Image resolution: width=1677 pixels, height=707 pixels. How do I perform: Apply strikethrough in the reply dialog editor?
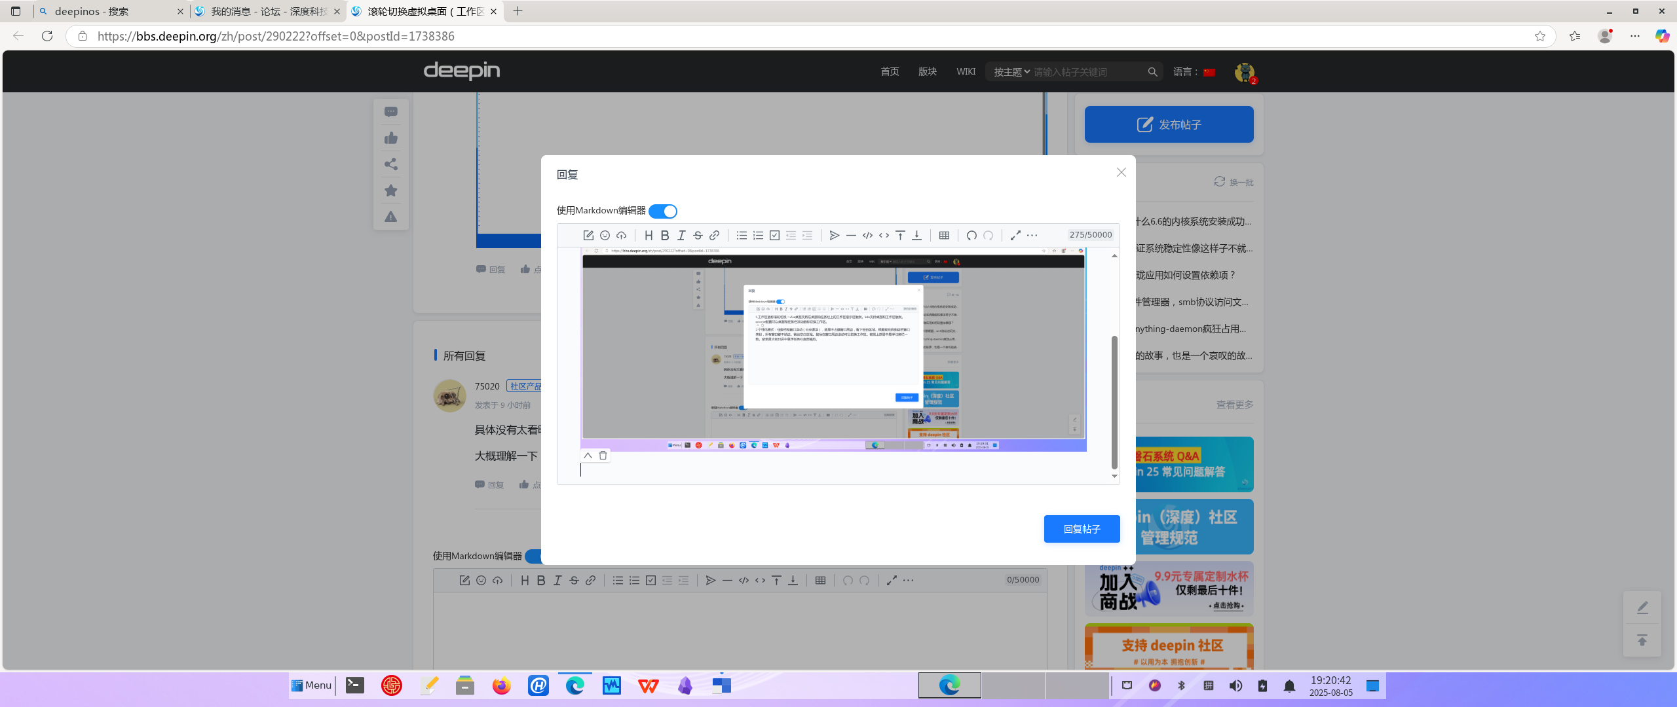698,235
